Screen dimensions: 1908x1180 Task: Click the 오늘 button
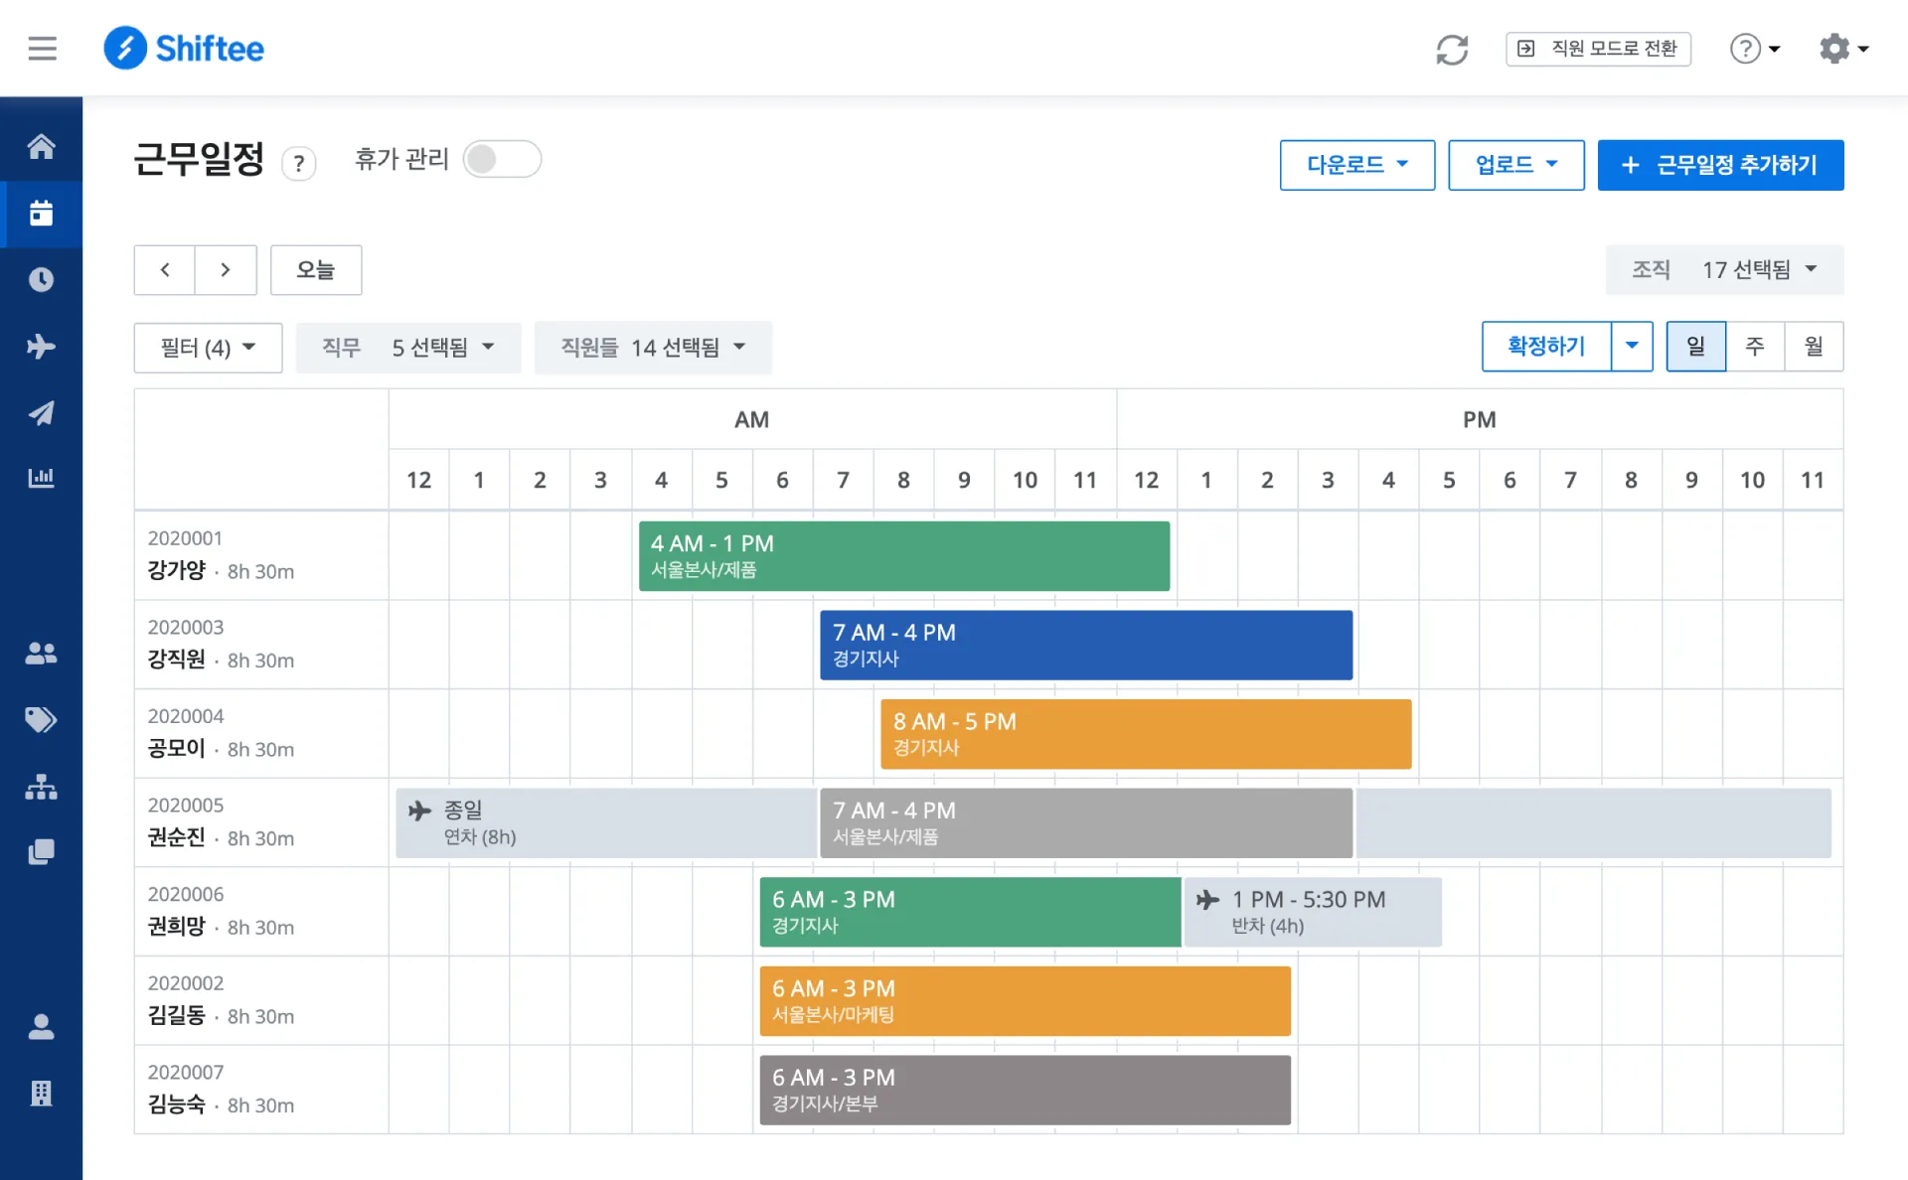point(316,270)
